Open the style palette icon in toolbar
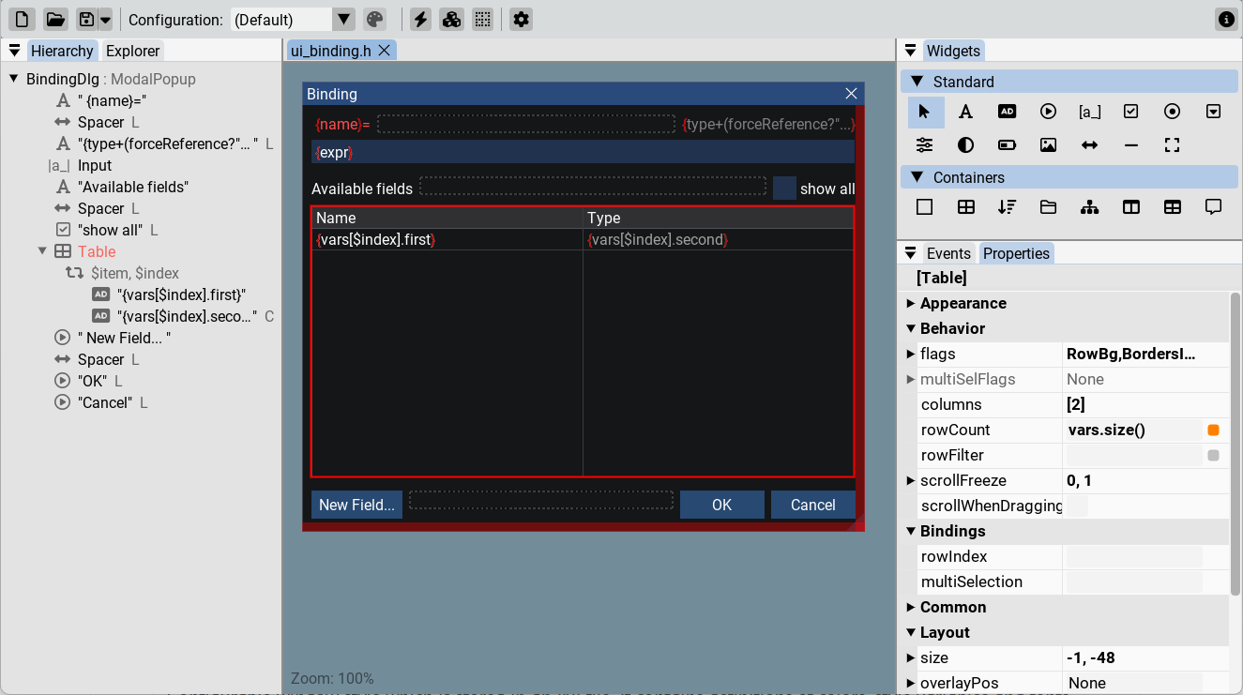This screenshot has width=1243, height=695. click(x=374, y=20)
